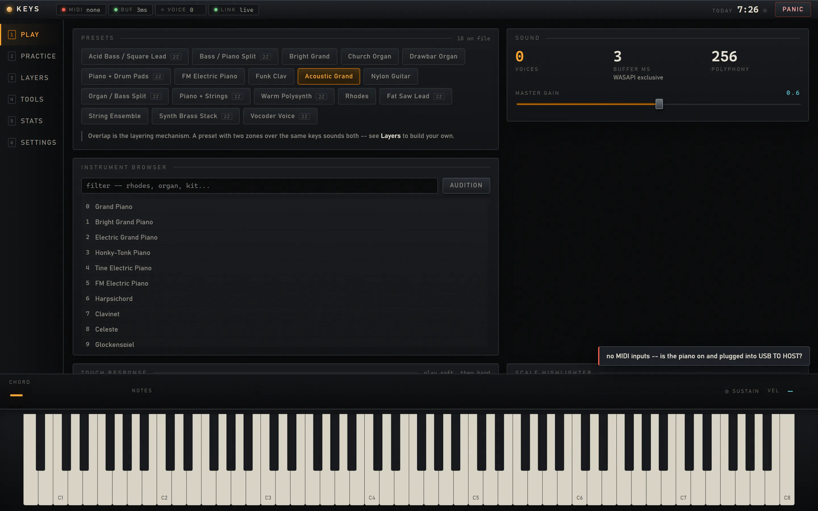Image resolution: width=818 pixels, height=511 pixels.
Task: Load the Vocoder Voice preset
Action: (280, 116)
